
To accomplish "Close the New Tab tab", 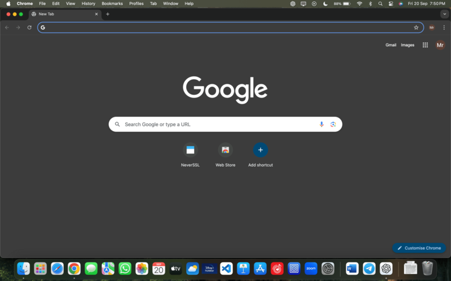I will point(96,14).
